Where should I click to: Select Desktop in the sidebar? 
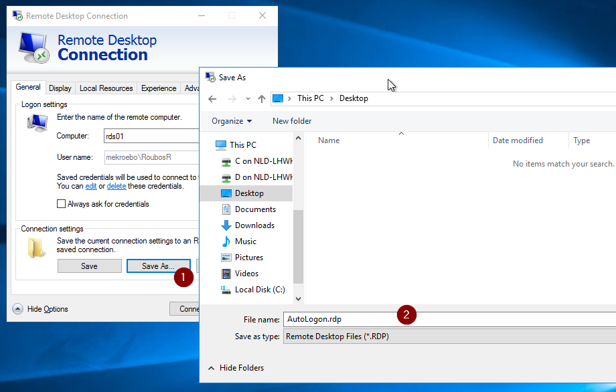click(x=250, y=193)
